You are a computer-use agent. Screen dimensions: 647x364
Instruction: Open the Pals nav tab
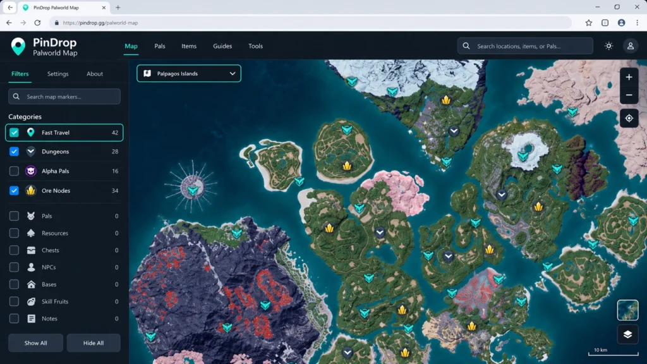point(160,46)
